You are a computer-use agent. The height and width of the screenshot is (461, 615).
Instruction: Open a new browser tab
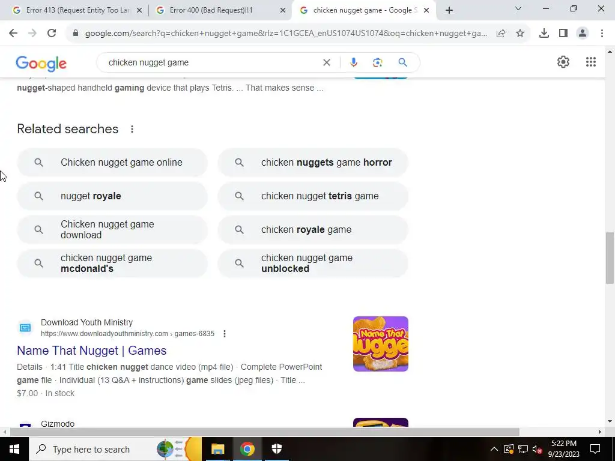coord(449,10)
